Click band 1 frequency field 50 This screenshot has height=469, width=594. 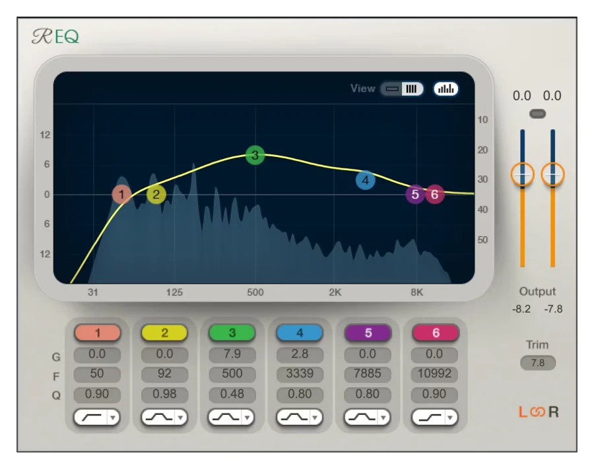coord(97,374)
